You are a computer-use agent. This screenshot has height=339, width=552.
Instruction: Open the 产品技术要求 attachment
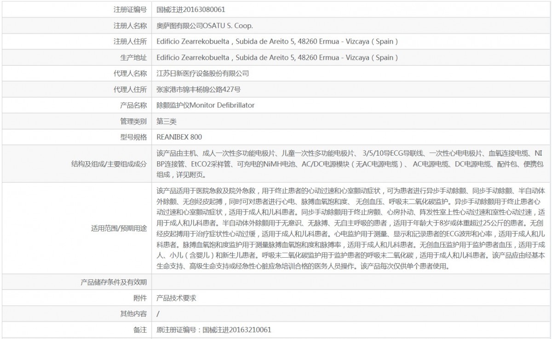(x=176, y=298)
